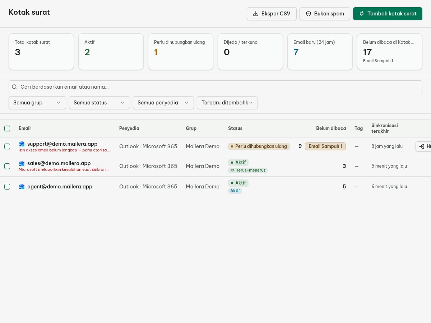Click the Outlook icon beside sales@demo.mailera.app

[22, 164]
